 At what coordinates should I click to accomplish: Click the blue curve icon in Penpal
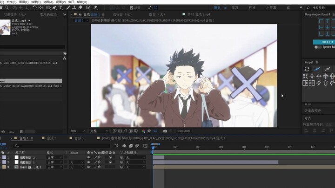point(317,69)
